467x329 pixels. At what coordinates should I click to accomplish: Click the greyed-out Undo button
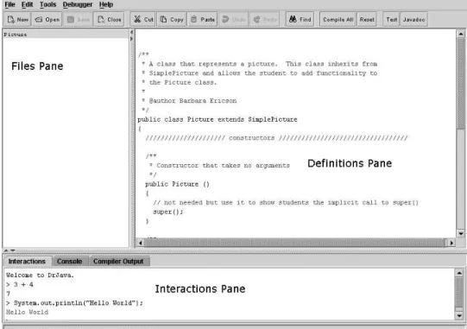tap(234, 19)
